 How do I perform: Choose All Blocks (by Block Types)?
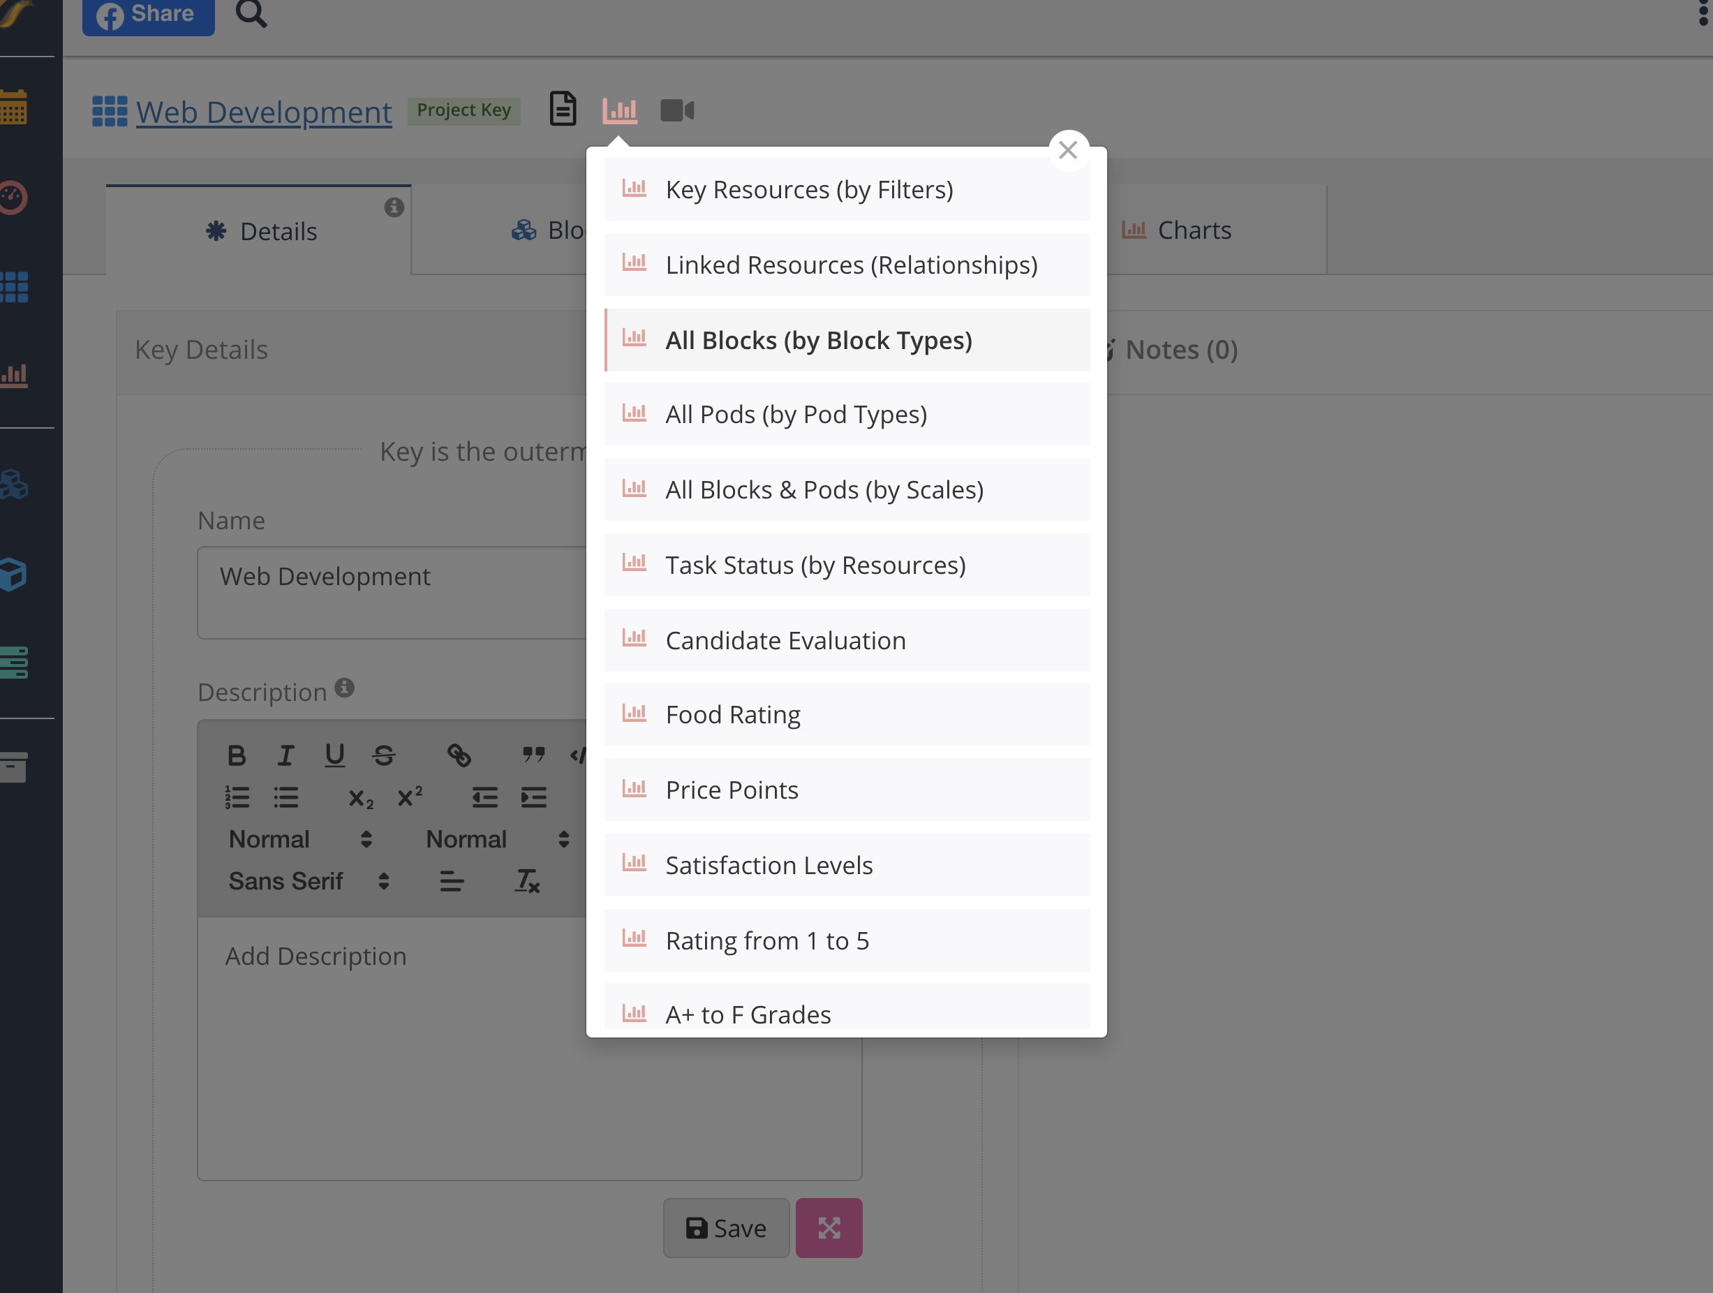pos(847,340)
